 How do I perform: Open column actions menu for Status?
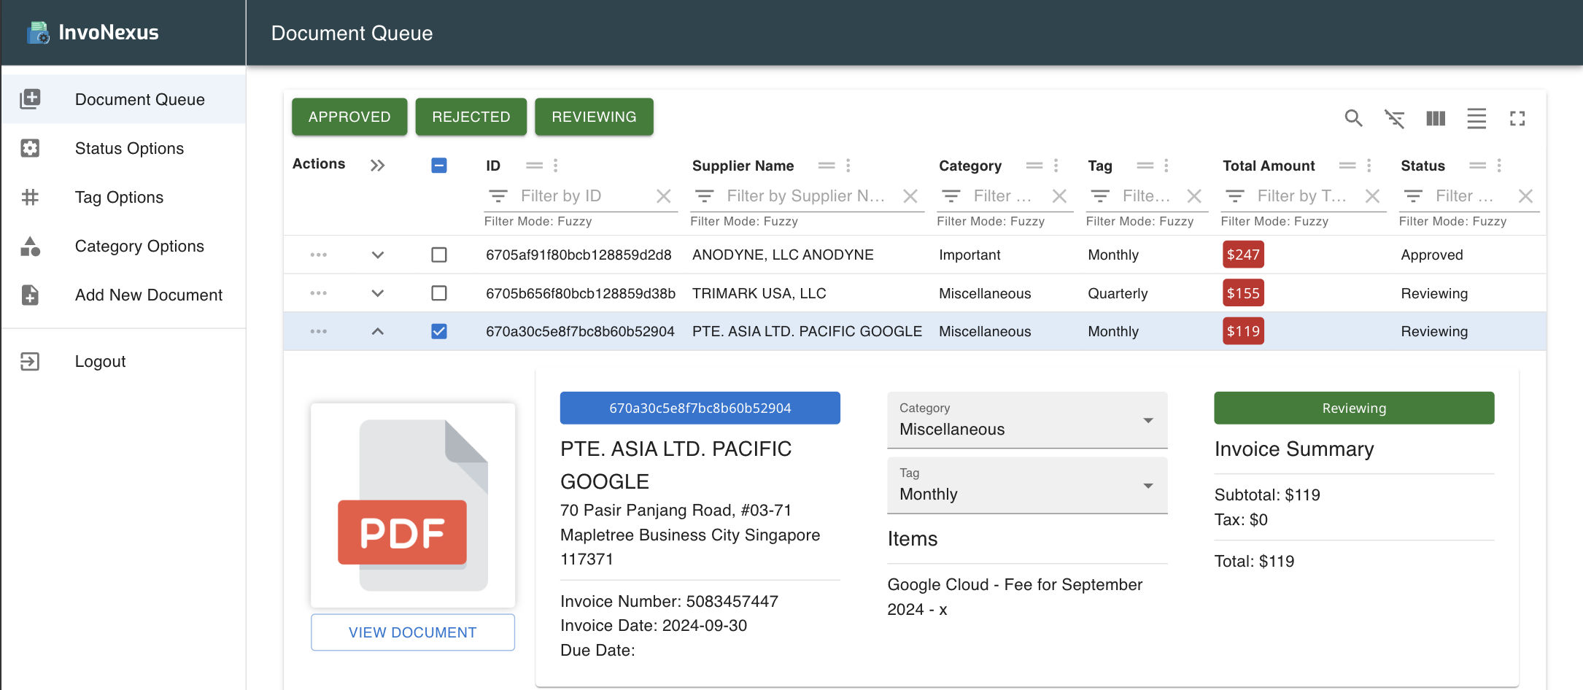click(x=1499, y=166)
